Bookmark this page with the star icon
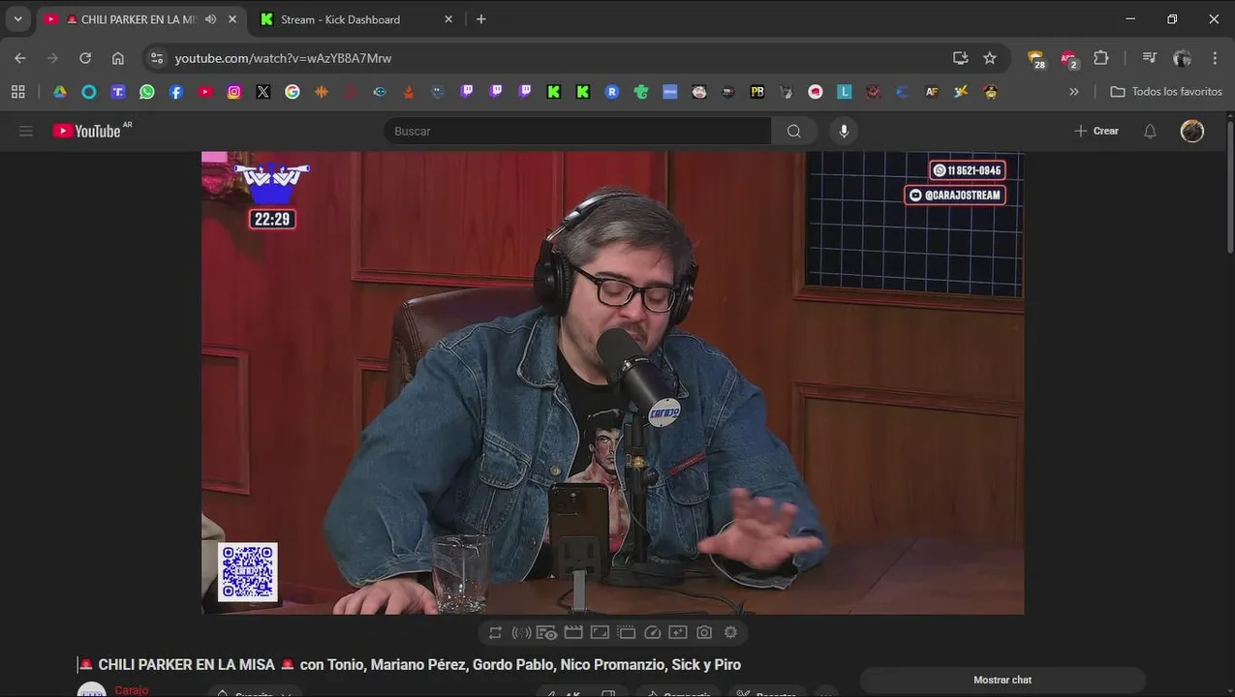 point(990,58)
